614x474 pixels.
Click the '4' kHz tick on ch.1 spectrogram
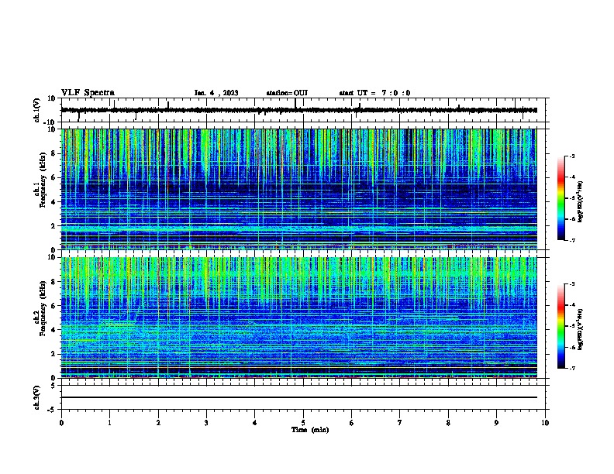pyautogui.click(x=54, y=201)
